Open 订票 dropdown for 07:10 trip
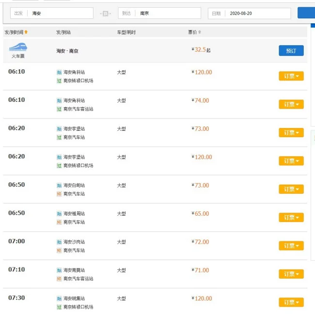 pos(291,274)
